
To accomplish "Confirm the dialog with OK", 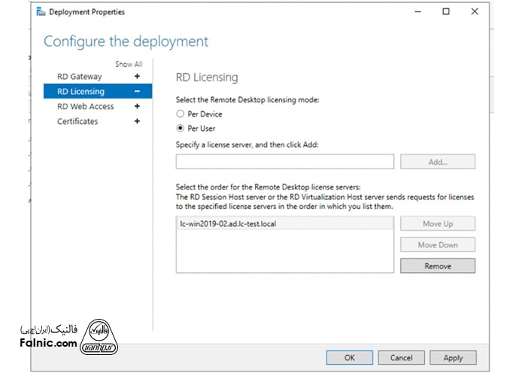I will click(349, 358).
